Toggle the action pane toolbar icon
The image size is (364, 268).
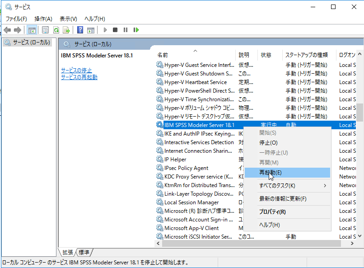[91, 30]
